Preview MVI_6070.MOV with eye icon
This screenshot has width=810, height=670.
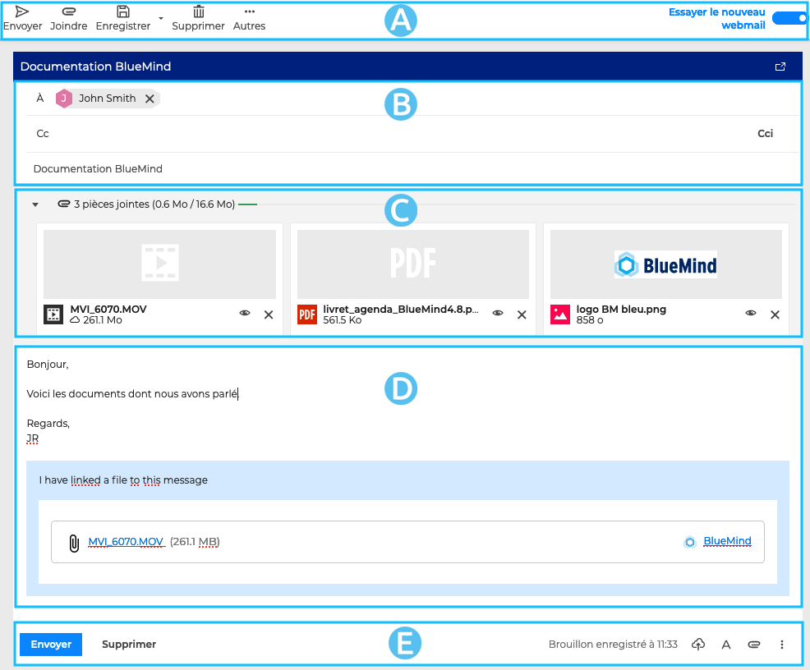pyautogui.click(x=245, y=314)
